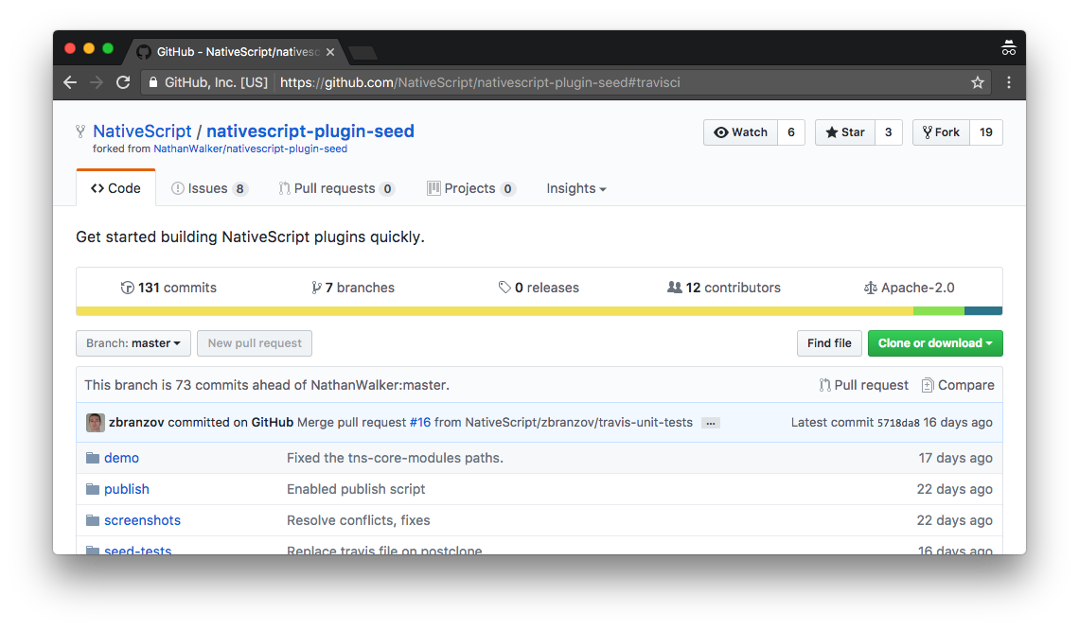1079x630 pixels.
Task: Click the tag icon for 0 releases
Action: 504,287
